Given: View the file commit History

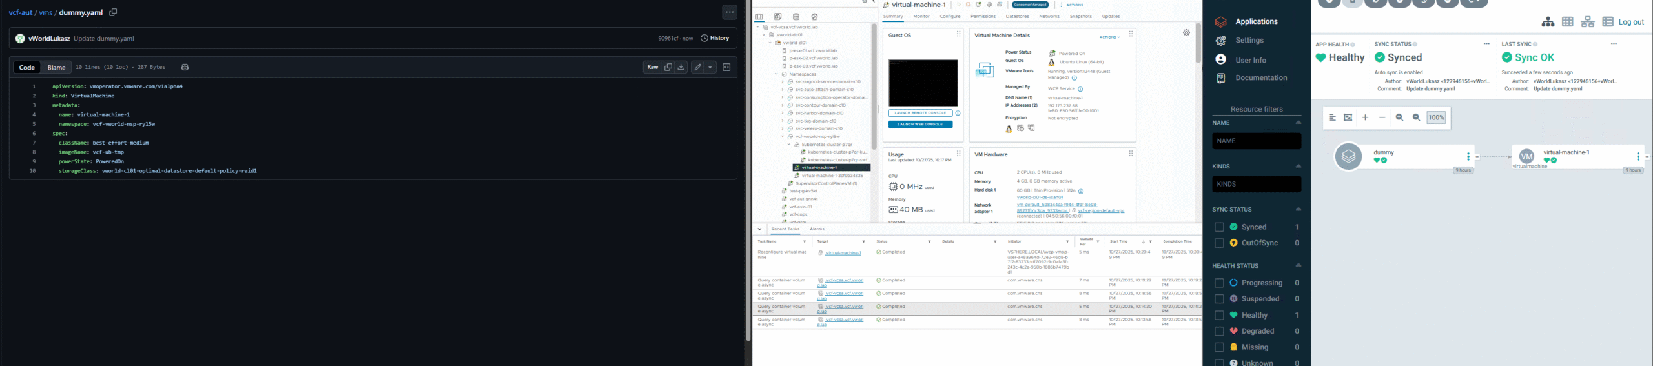Looking at the screenshot, I should click(715, 38).
